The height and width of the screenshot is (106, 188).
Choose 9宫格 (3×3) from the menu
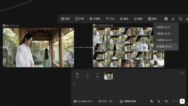click(166, 33)
